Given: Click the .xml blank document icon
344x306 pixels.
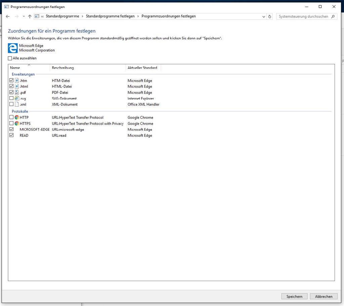Looking at the screenshot, I should pos(17,104).
